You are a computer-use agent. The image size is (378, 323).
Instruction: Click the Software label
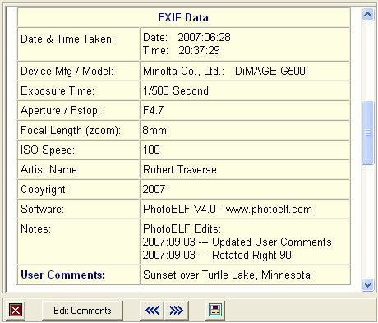pyautogui.click(x=43, y=209)
